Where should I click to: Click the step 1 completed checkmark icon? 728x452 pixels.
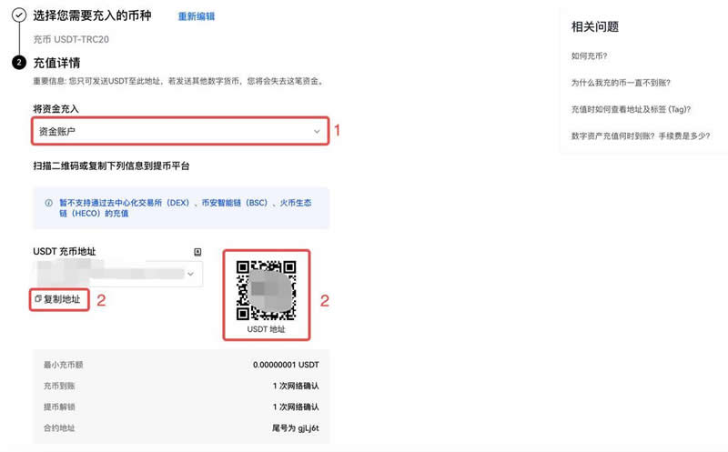[18, 15]
